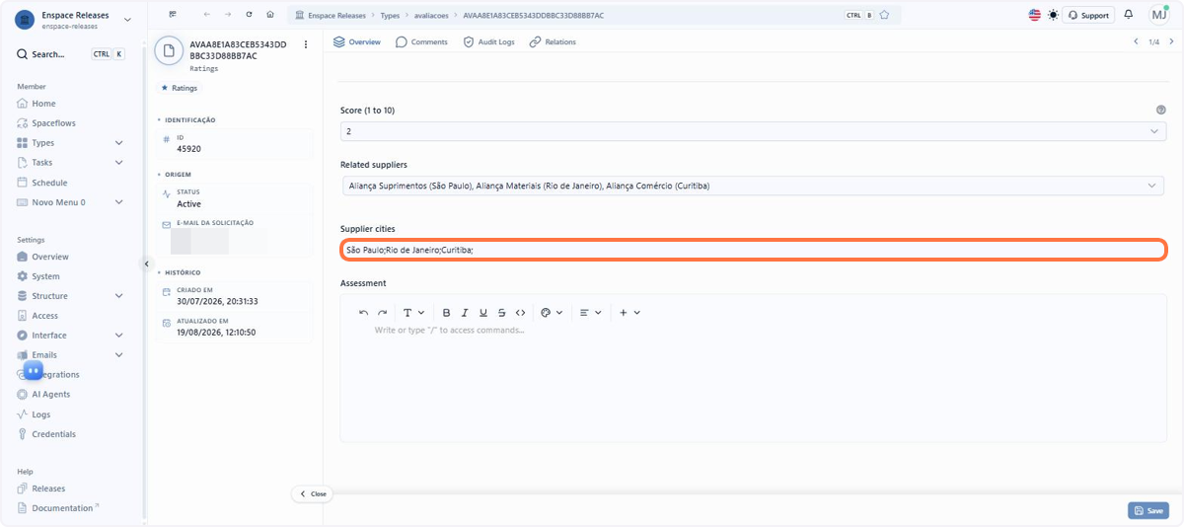Toggle strikethrough formatting in the Assessment editor
This screenshot has width=1184, height=527.
point(502,312)
